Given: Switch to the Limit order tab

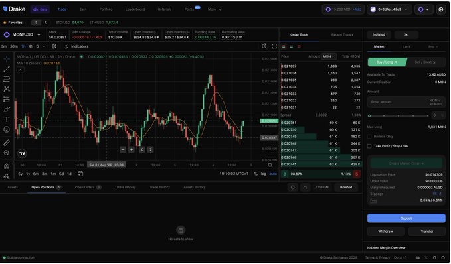Looking at the screenshot, I should 406,47.
